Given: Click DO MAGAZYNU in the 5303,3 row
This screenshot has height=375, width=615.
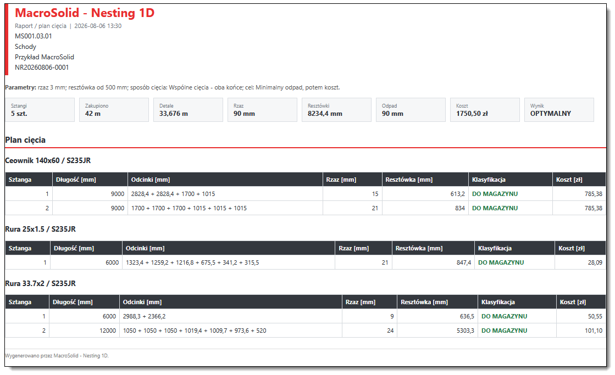Looking at the screenshot, I should pos(505,331).
